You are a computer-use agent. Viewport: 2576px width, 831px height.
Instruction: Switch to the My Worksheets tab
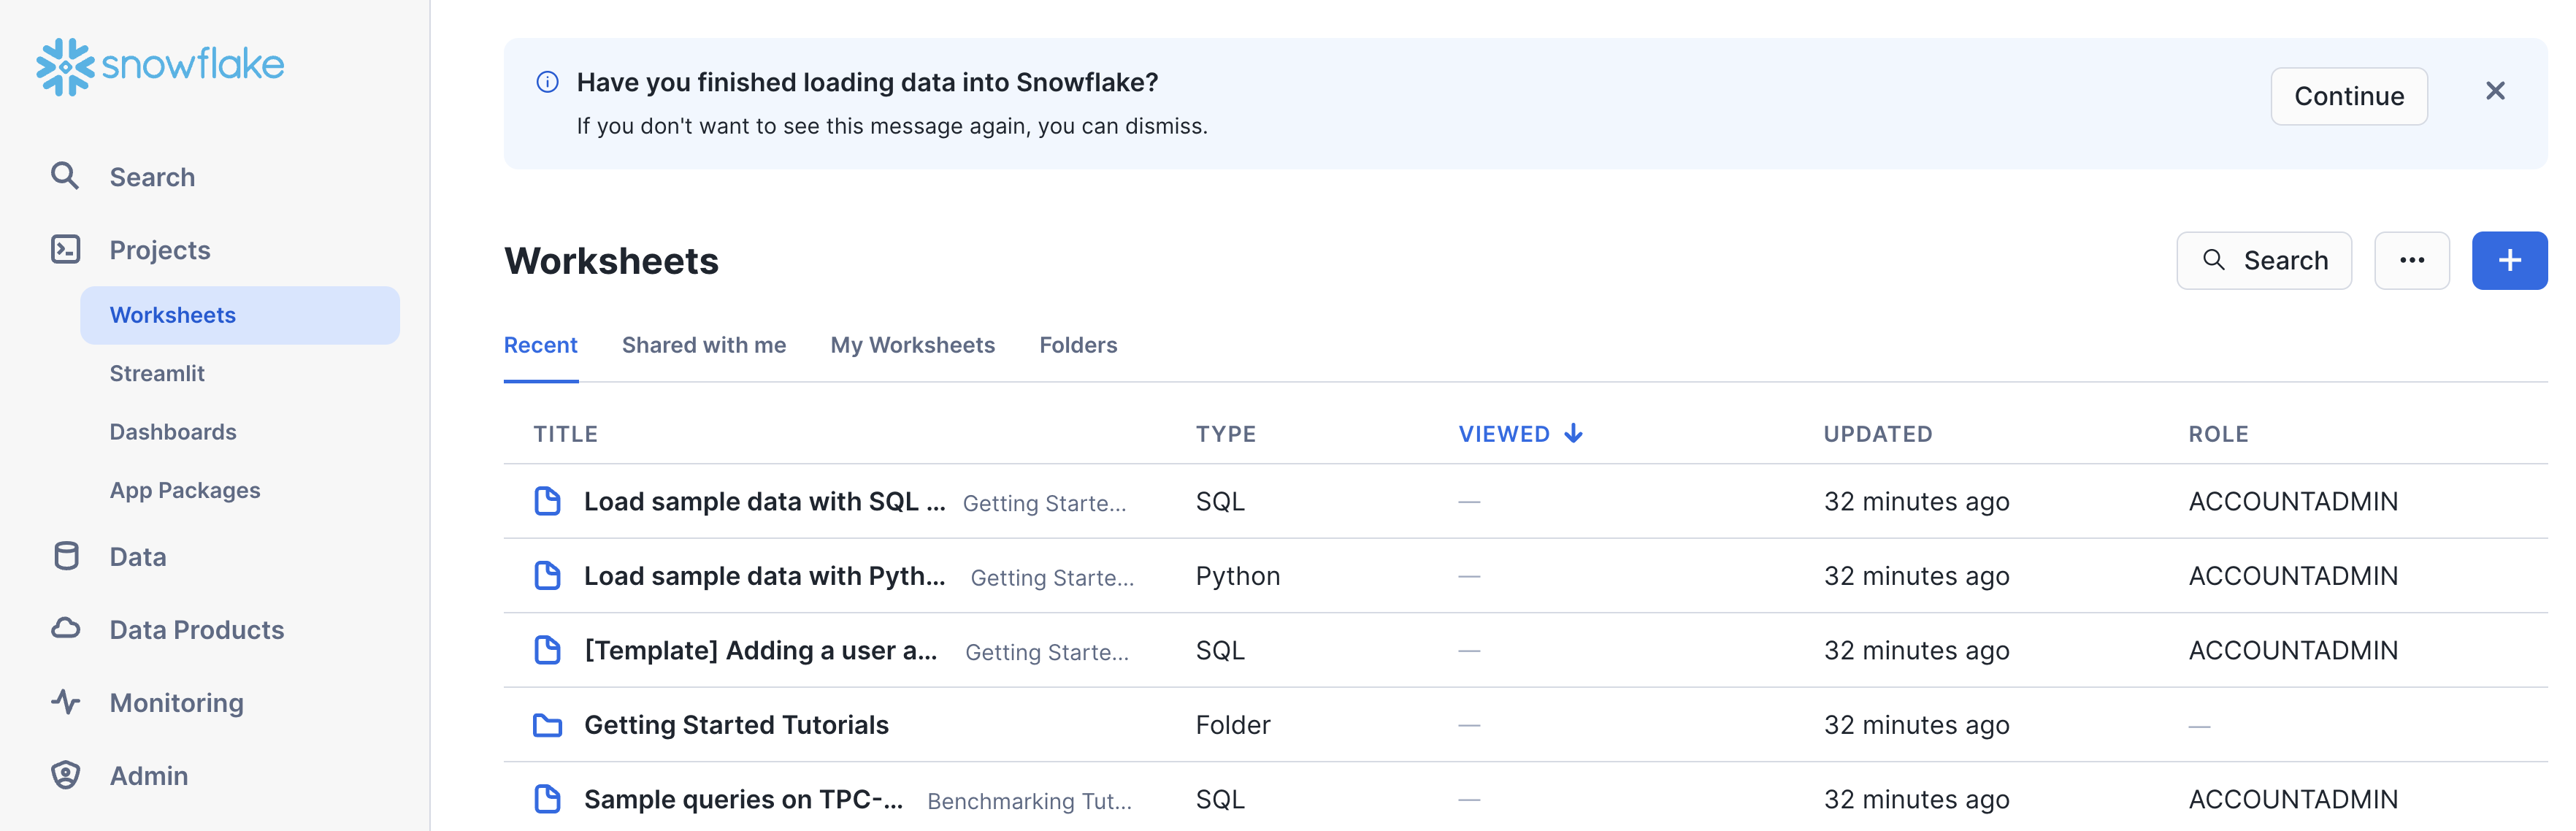coord(912,345)
